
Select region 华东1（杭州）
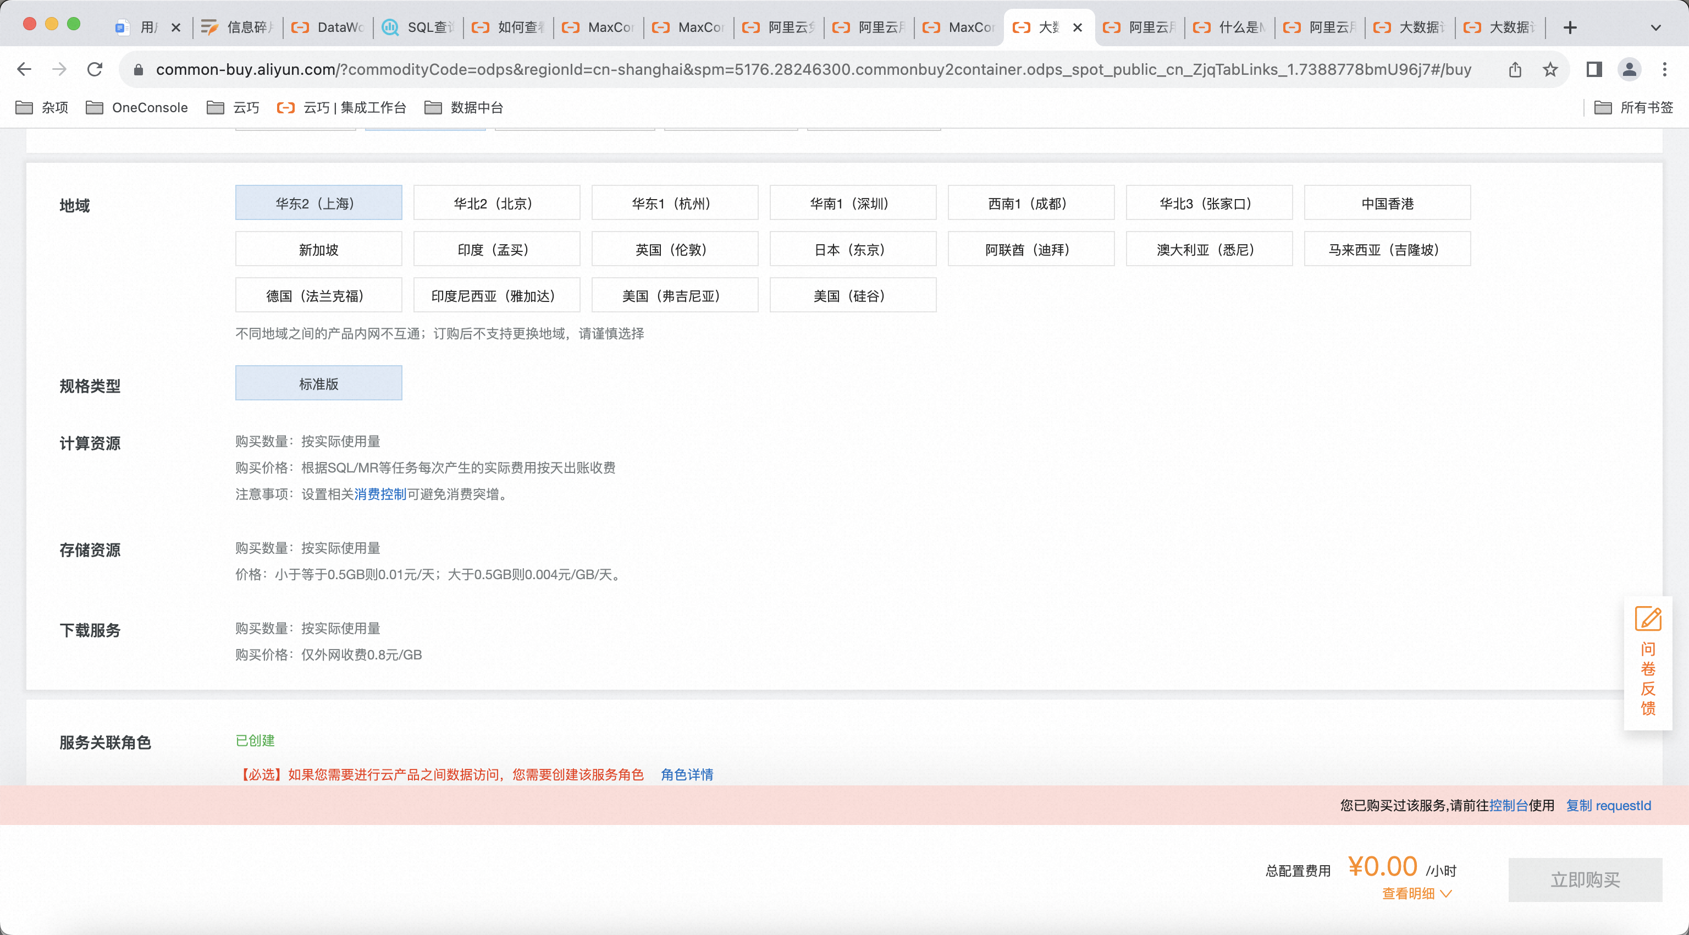675,202
